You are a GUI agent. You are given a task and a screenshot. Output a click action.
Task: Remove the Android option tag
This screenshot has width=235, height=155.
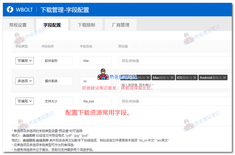pyautogui.click(x=224, y=78)
